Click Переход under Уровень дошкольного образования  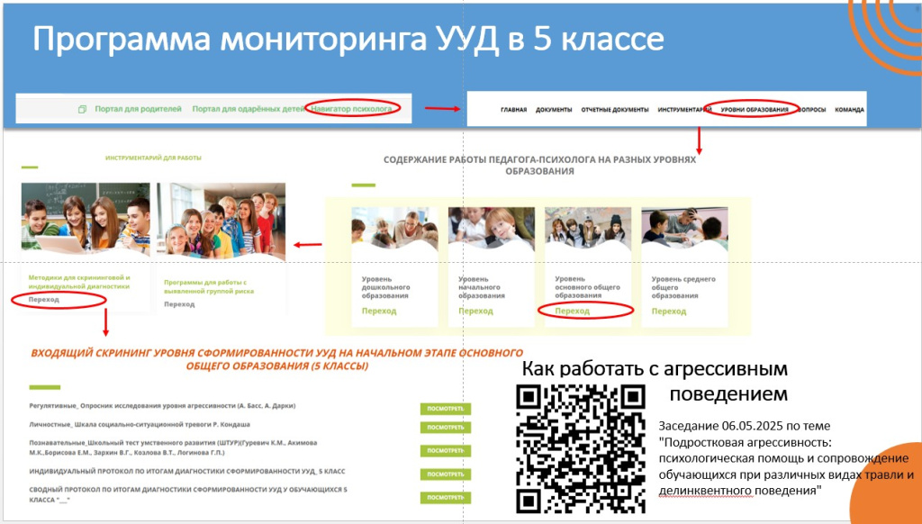(379, 312)
